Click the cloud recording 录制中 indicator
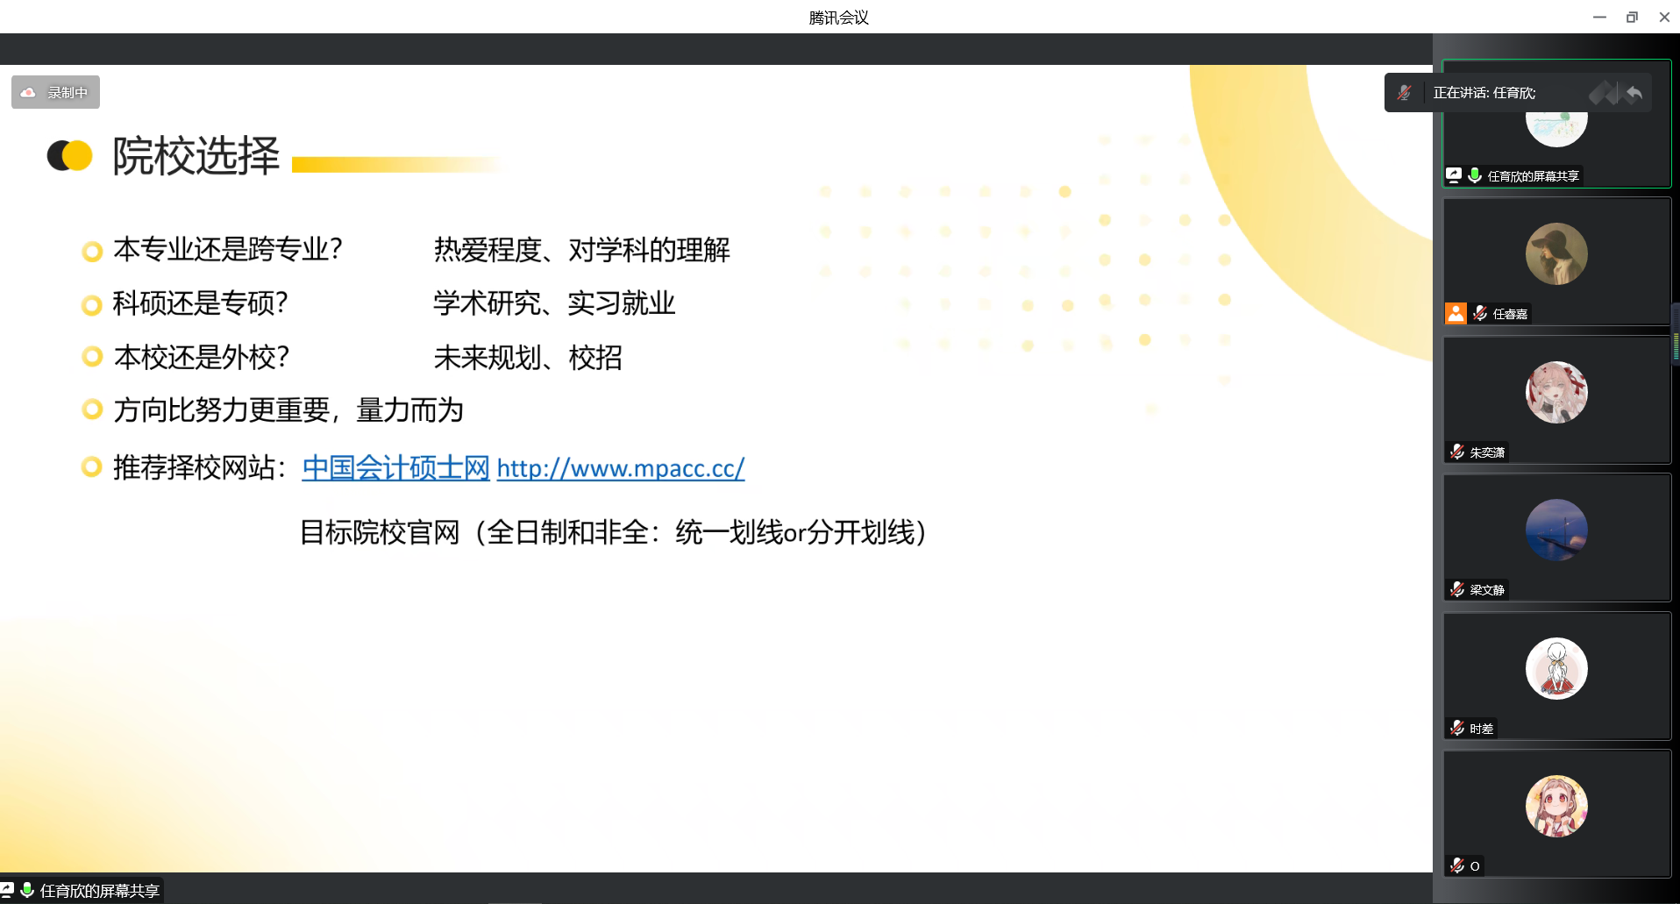 [55, 92]
